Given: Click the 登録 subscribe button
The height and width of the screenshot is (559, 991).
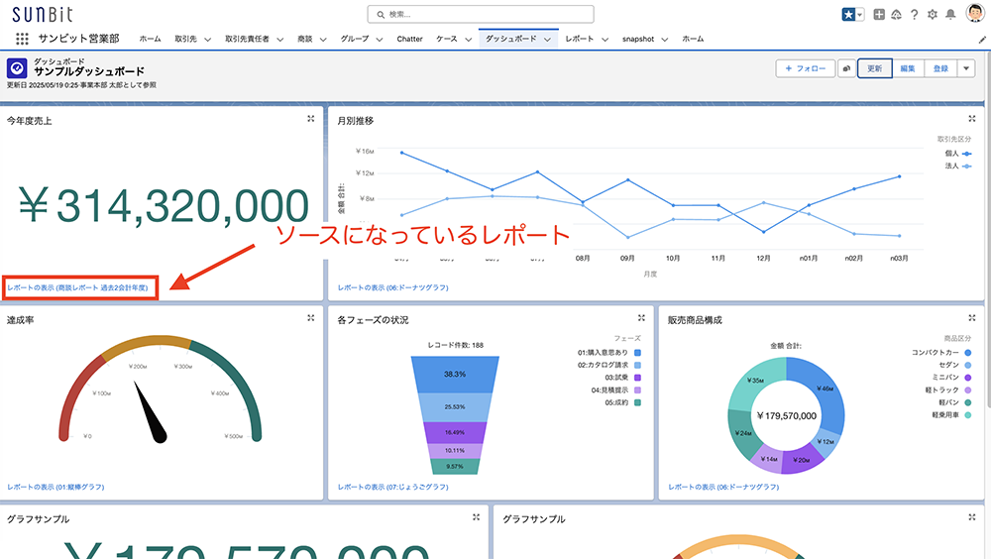Looking at the screenshot, I should point(941,68).
